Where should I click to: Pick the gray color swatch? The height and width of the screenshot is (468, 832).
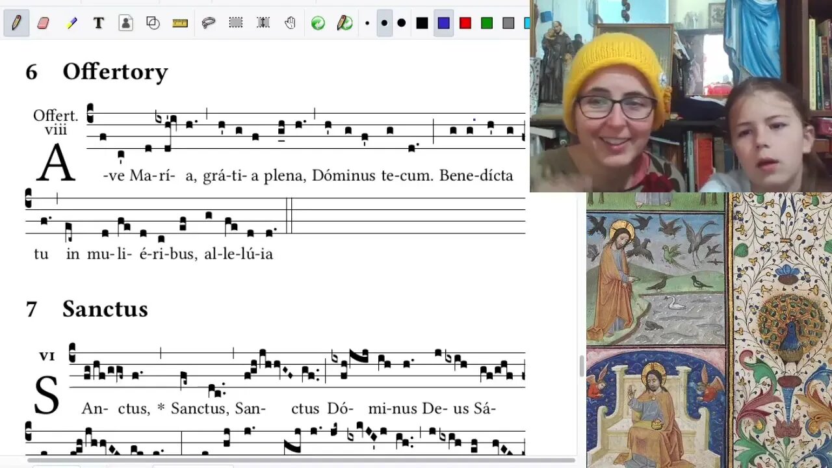coord(508,23)
